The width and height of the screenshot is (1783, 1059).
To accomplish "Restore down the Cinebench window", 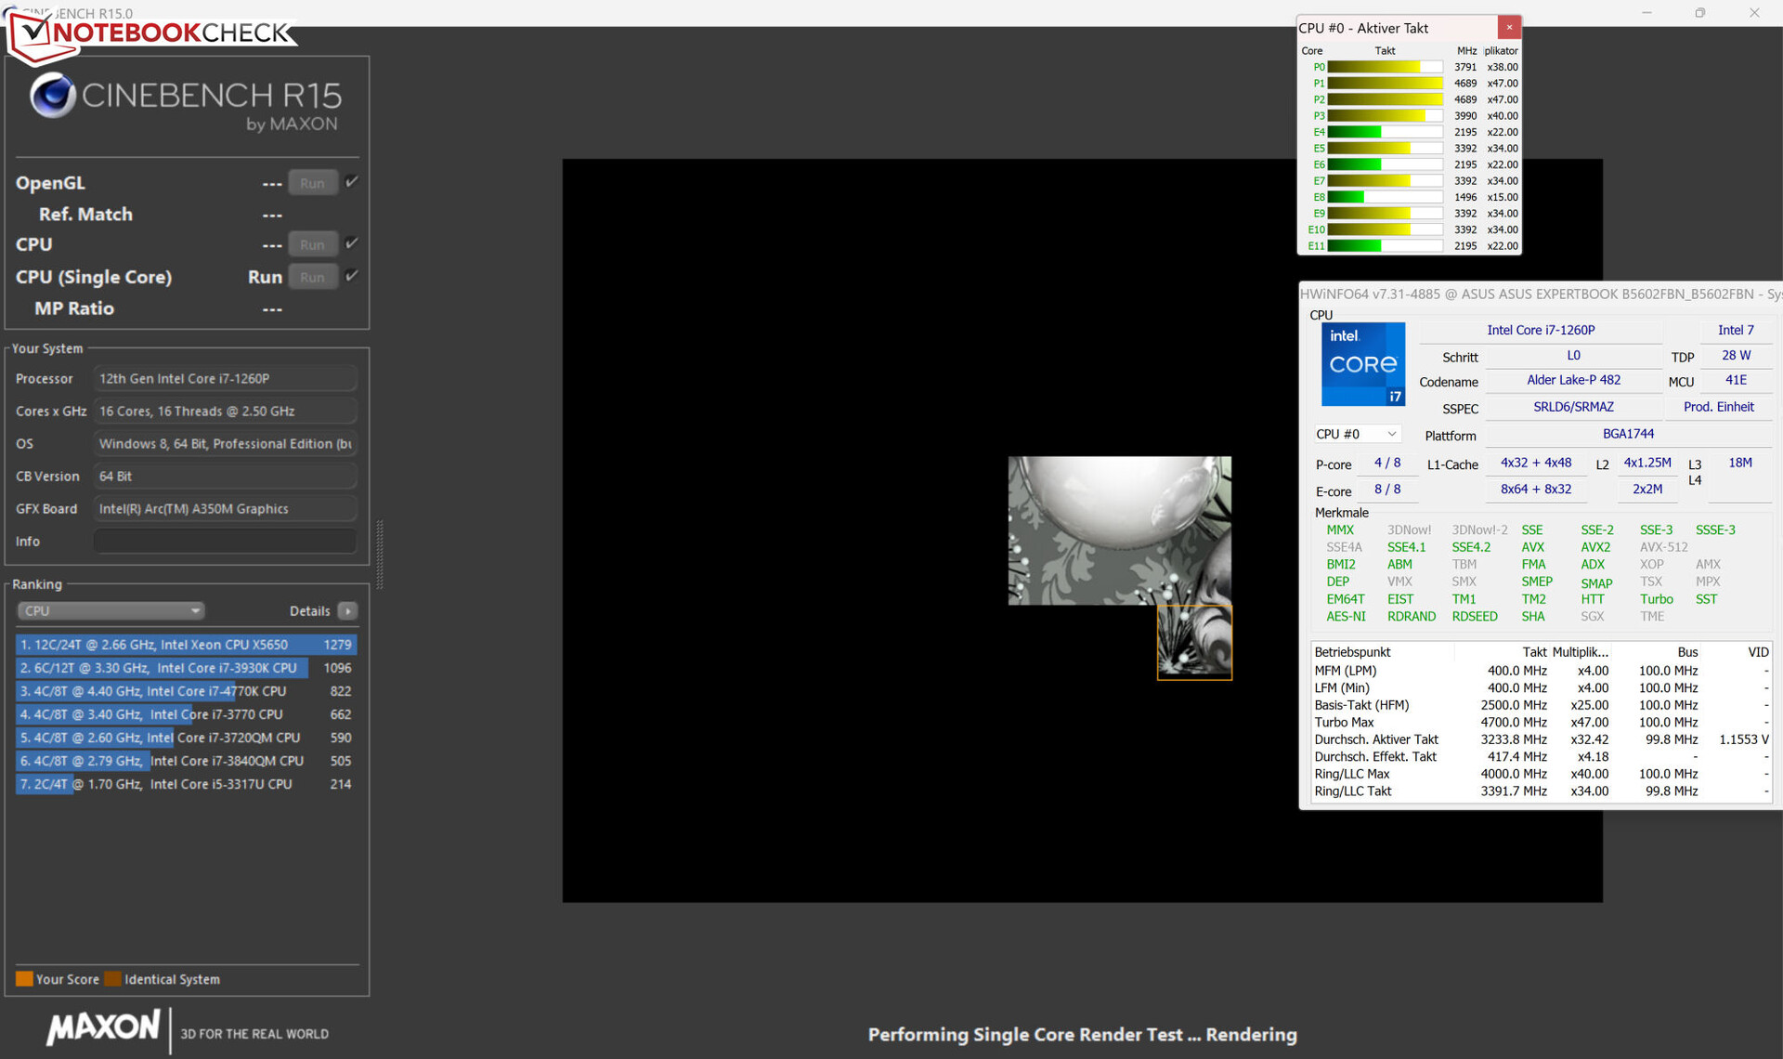I will (x=1700, y=13).
